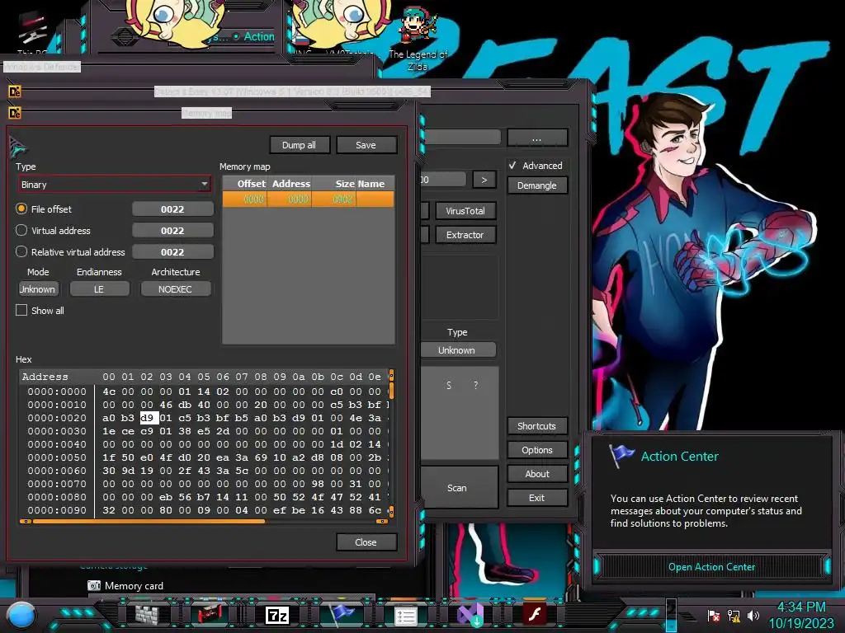Click the red app icon beside the firewall icon
This screenshot has width=845, height=633.
tap(210, 614)
